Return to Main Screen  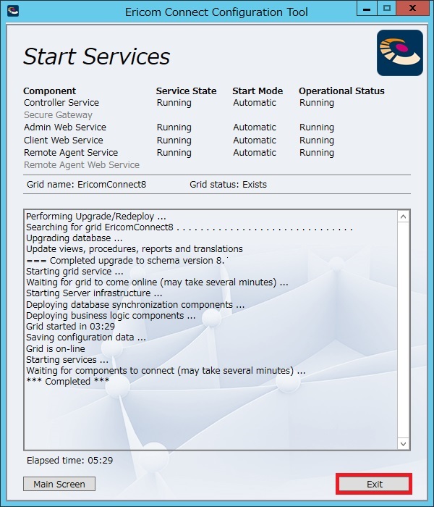click(x=59, y=484)
